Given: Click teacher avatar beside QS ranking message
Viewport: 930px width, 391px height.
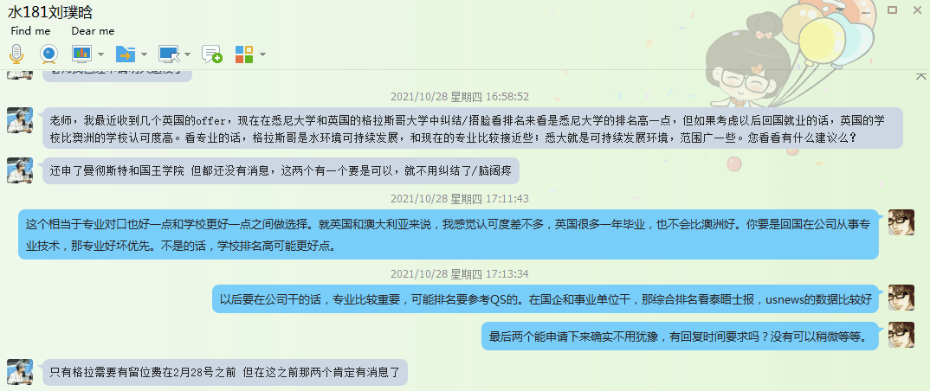Looking at the screenshot, I should 901,298.
